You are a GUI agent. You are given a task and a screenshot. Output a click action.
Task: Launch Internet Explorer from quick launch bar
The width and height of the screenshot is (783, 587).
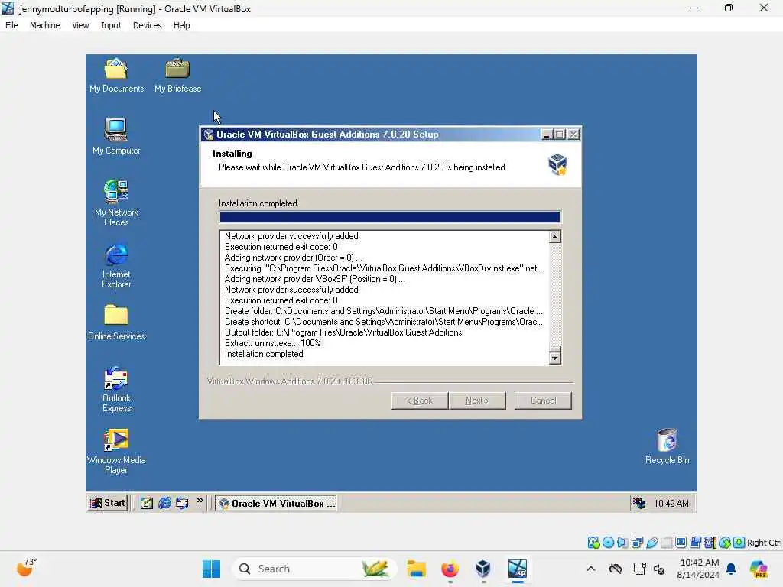click(164, 503)
